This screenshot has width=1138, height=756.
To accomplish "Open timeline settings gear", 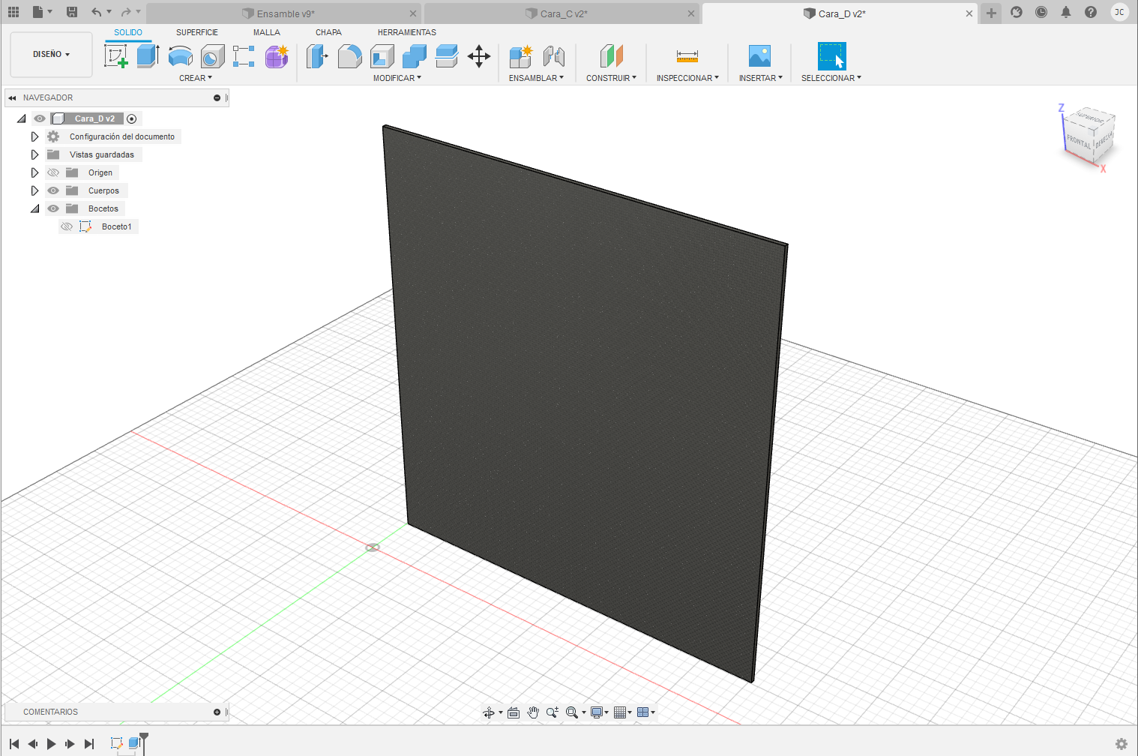I will point(1122,744).
